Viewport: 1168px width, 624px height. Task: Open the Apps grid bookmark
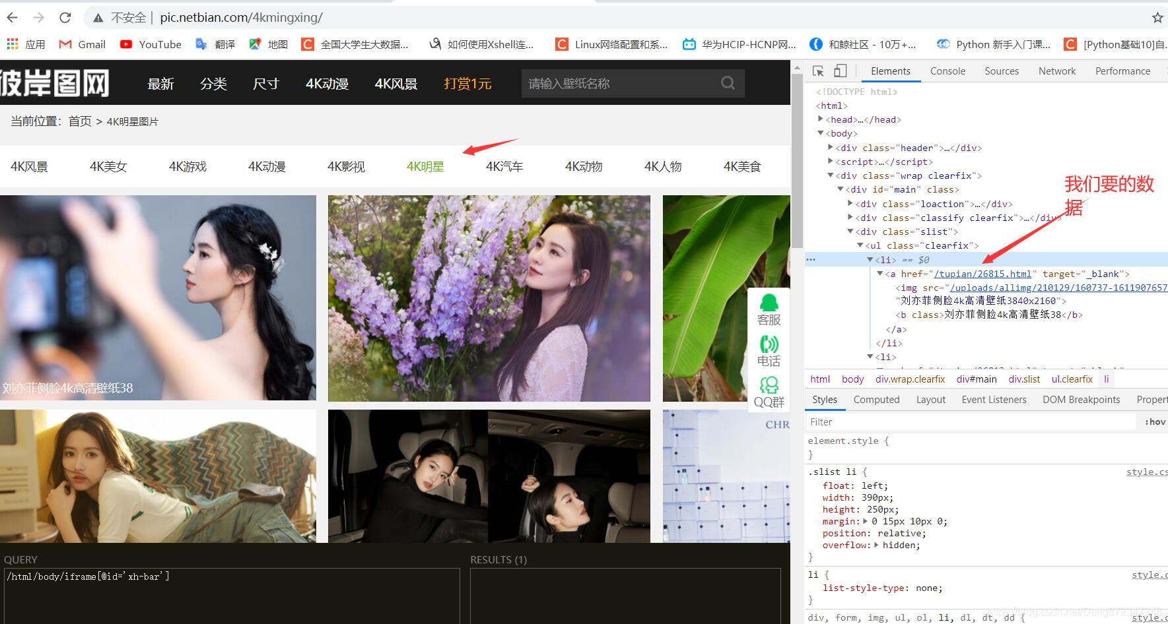[26, 44]
